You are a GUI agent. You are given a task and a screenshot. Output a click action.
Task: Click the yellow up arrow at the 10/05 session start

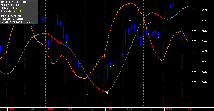[106, 51]
